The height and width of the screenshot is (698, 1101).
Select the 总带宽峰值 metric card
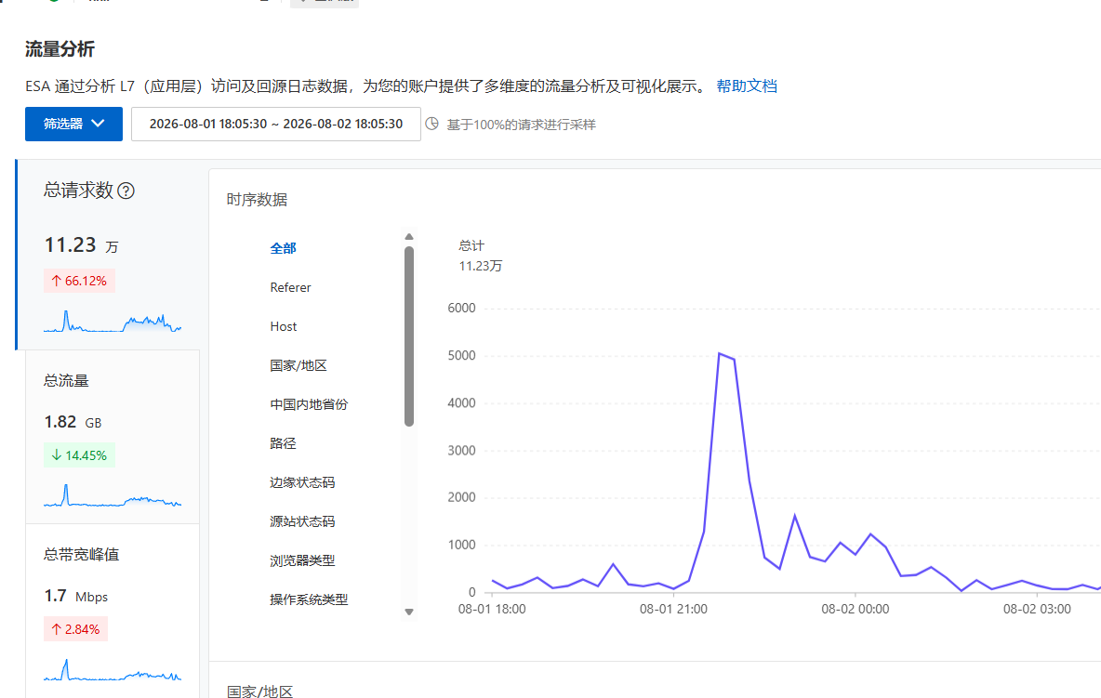click(x=113, y=611)
